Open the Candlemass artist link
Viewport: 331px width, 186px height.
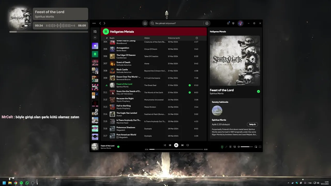[122, 58]
